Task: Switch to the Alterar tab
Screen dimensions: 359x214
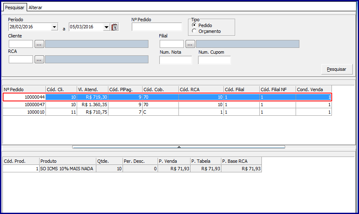Action: 35,7
